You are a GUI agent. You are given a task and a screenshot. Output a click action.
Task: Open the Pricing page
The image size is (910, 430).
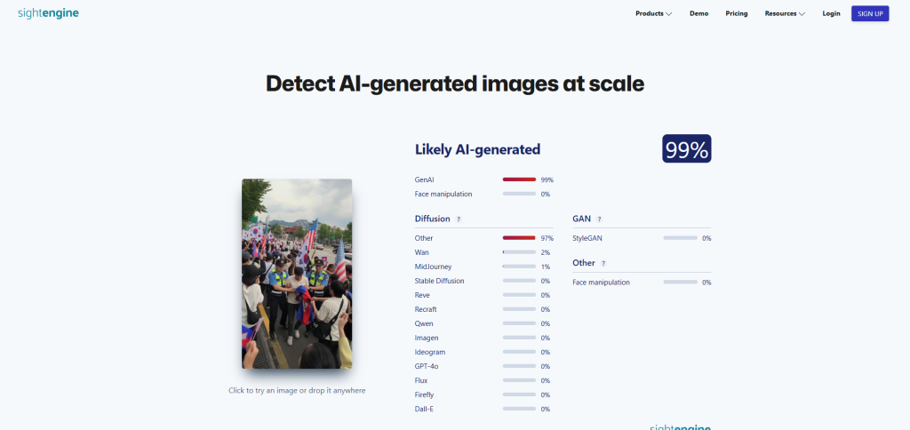coord(736,13)
